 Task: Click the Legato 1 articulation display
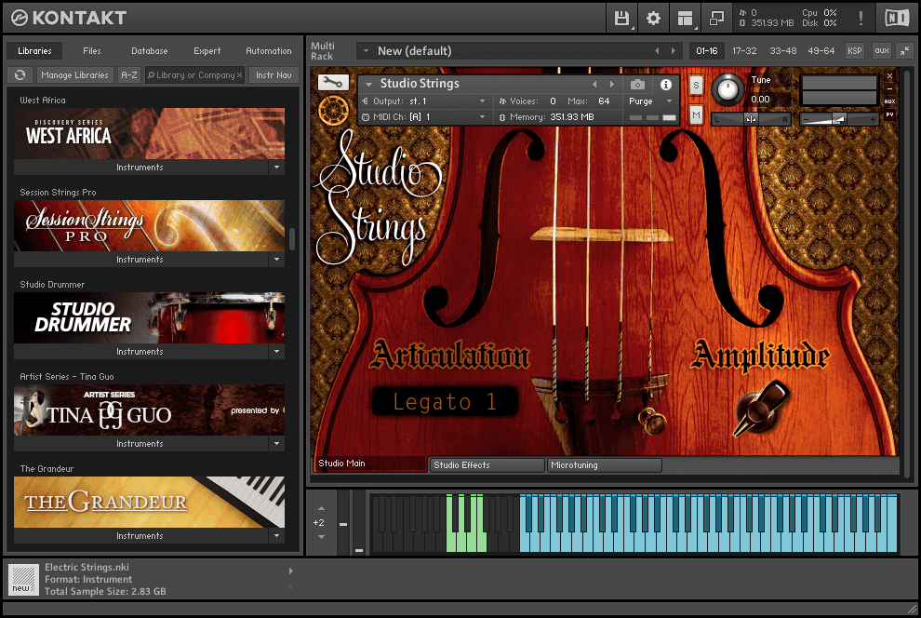coord(445,402)
